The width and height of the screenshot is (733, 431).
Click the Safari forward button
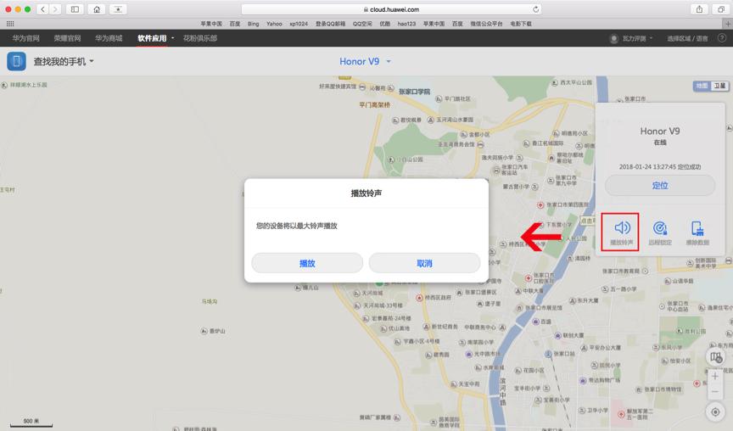click(x=55, y=8)
